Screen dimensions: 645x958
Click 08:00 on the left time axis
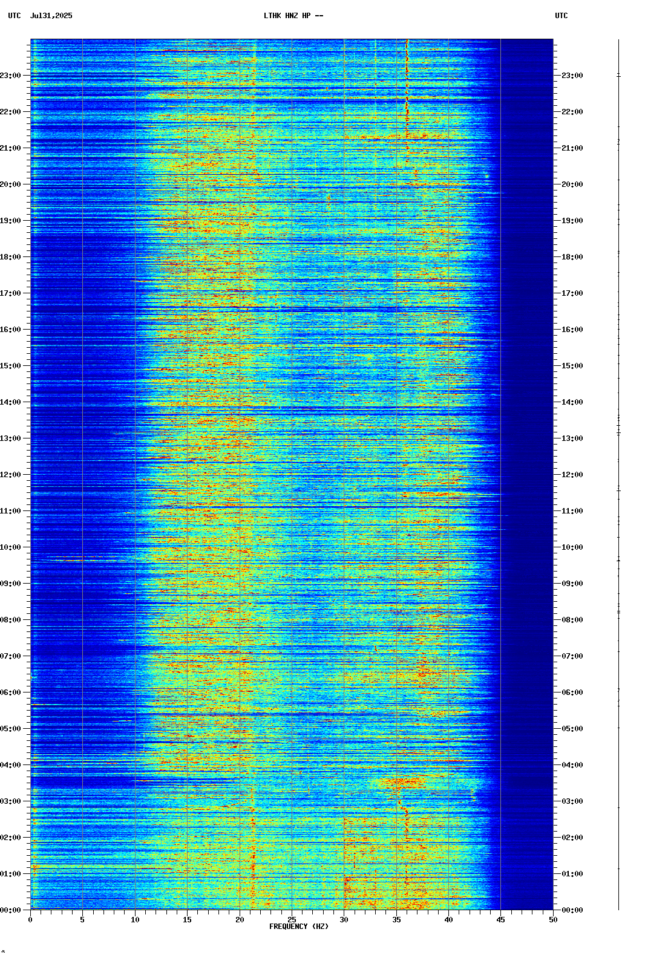click(x=10, y=620)
